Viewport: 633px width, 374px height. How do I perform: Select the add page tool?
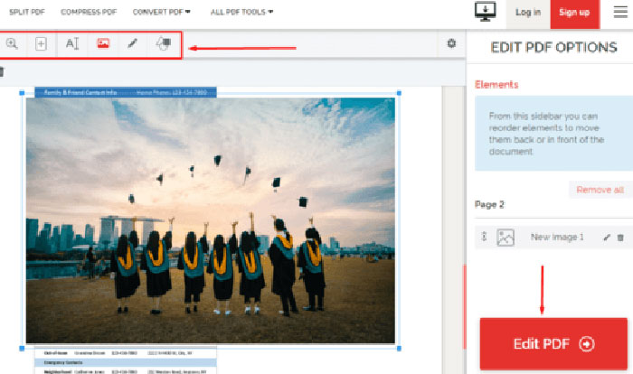[x=42, y=43]
